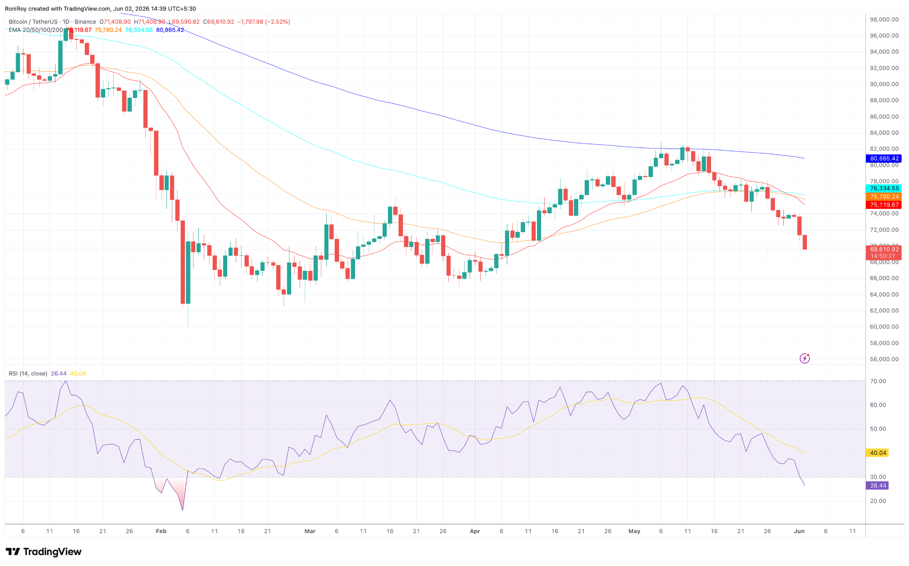Click the 84,000.00 price axis label
Screen dimensions: 909x566
(884, 133)
